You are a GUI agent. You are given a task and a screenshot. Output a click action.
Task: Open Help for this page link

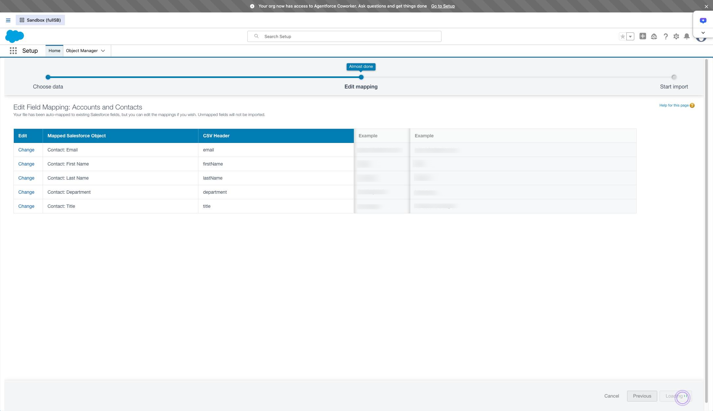[x=674, y=105]
